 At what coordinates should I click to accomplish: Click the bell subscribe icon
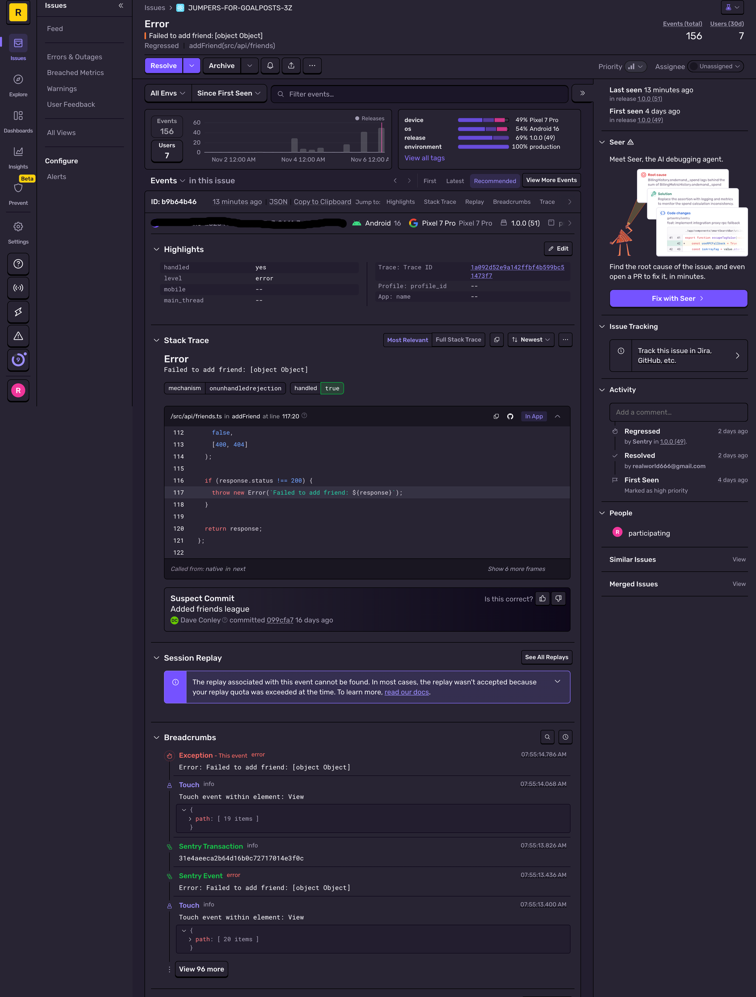(x=270, y=66)
